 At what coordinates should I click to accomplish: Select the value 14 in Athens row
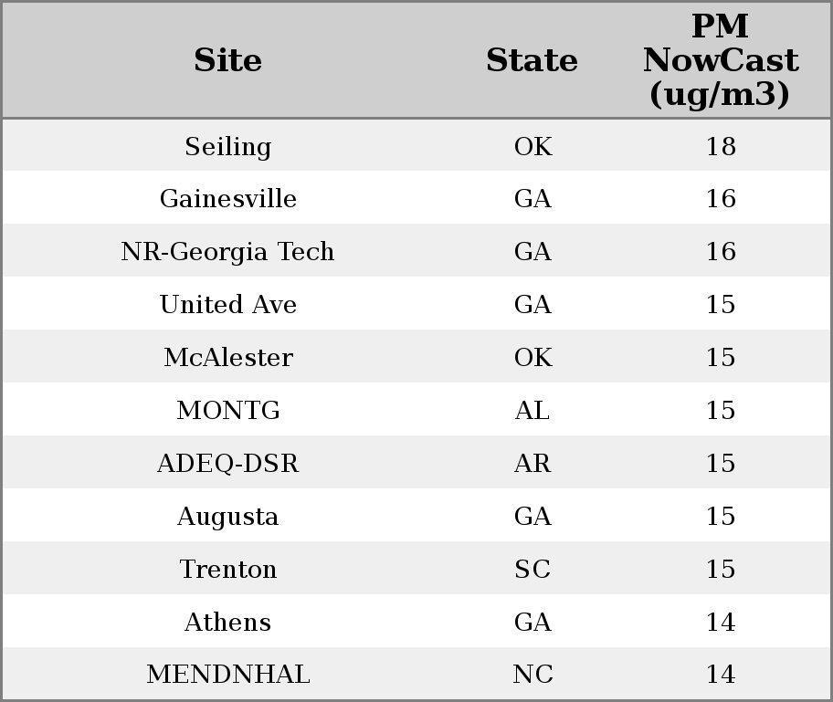(x=721, y=623)
